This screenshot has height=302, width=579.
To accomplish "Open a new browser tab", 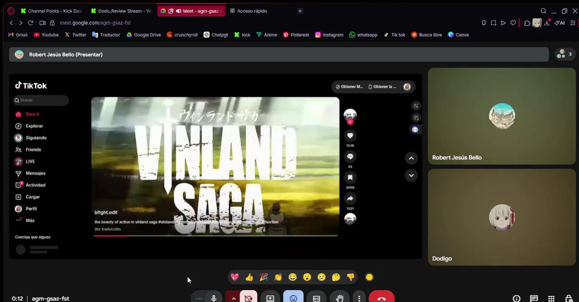I will pos(300,11).
